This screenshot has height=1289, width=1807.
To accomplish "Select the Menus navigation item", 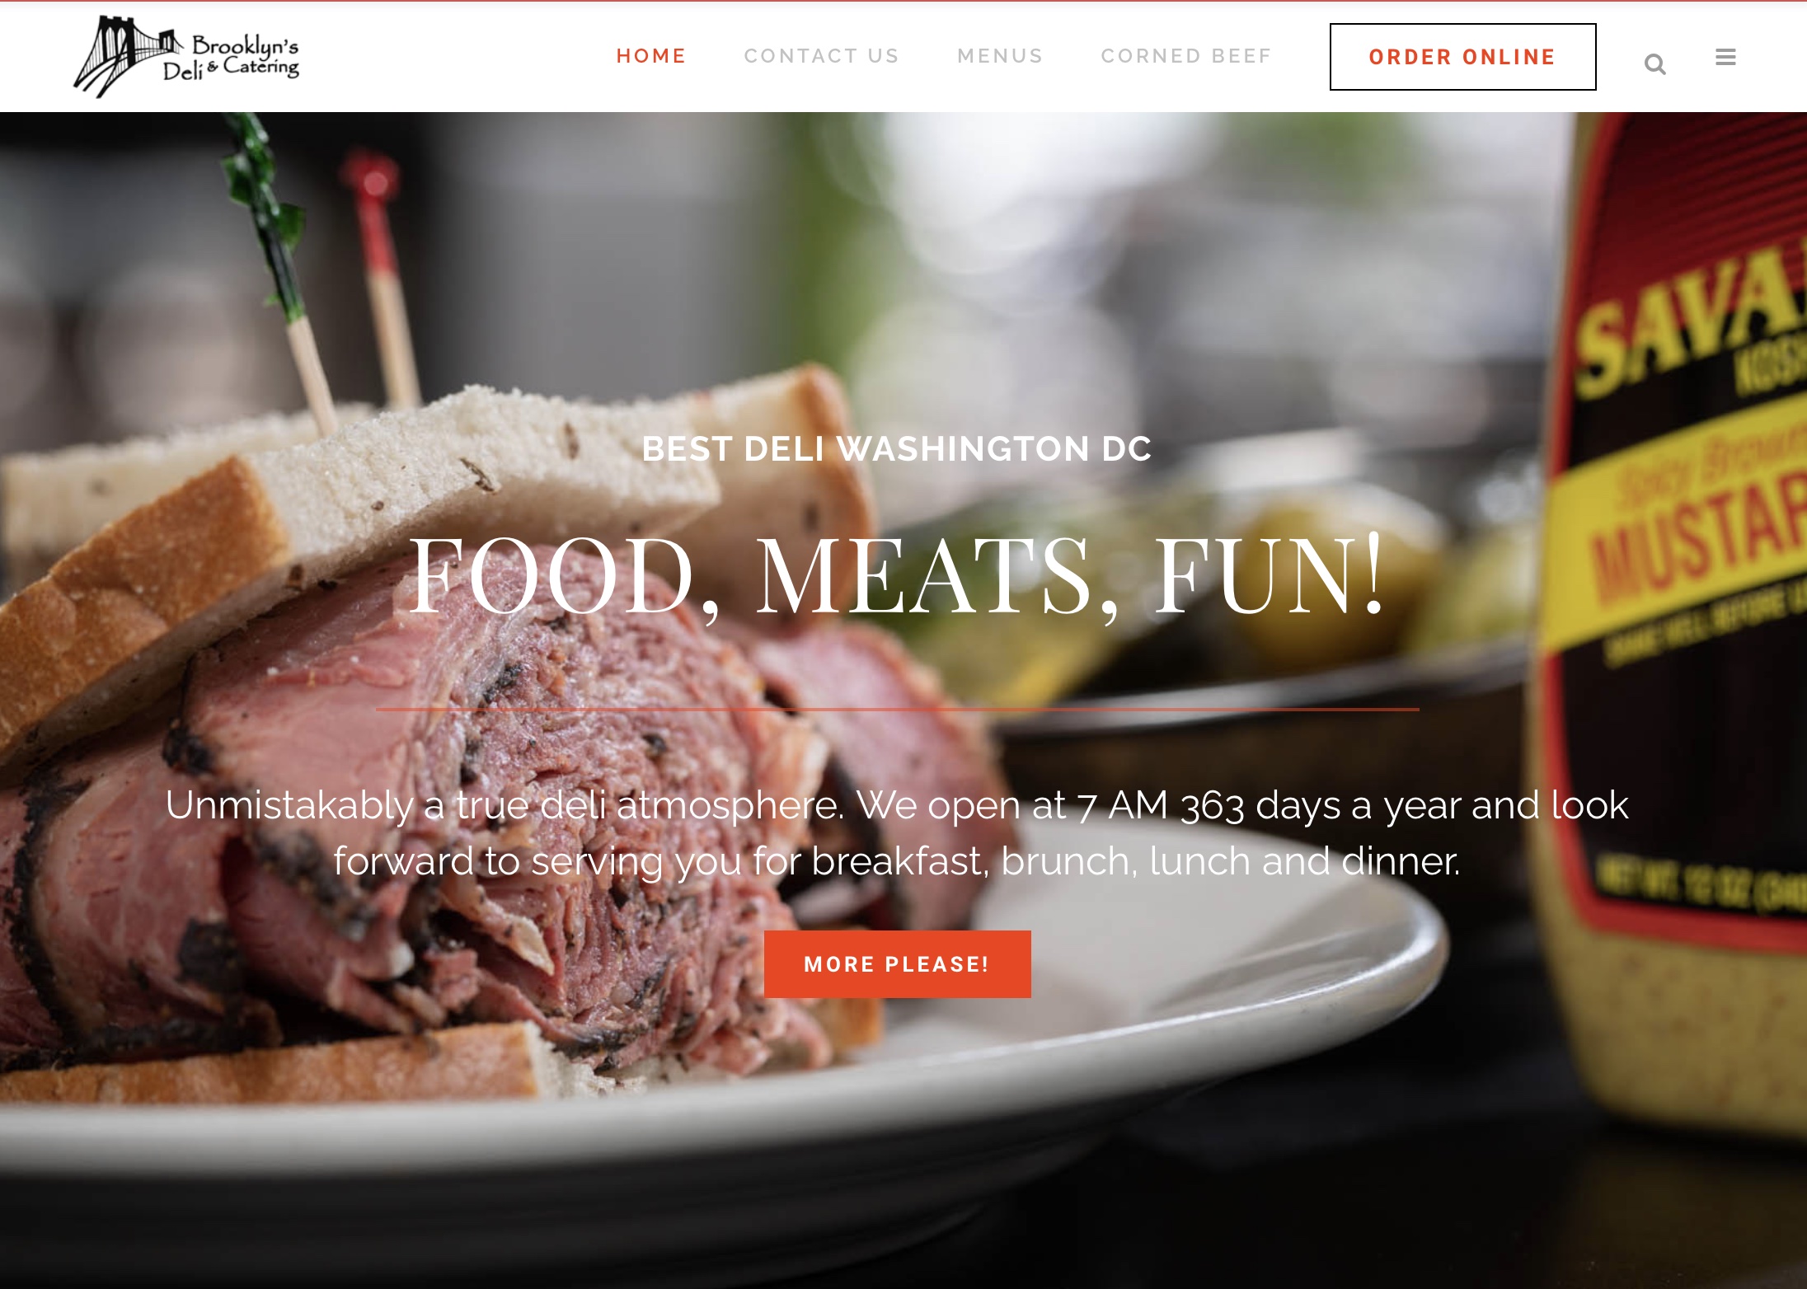I will coord(1000,56).
